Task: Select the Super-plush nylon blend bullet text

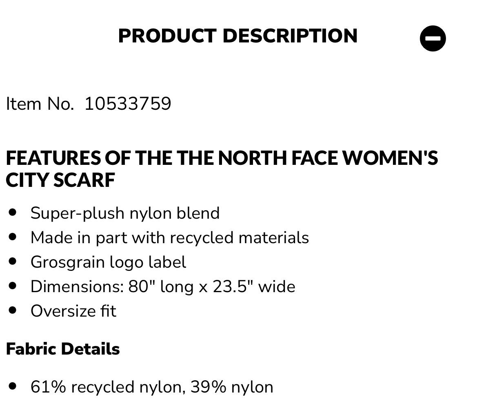Action: [x=125, y=213]
